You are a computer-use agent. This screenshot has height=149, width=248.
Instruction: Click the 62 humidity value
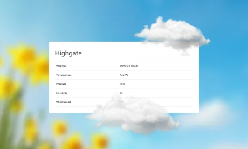[121, 93]
